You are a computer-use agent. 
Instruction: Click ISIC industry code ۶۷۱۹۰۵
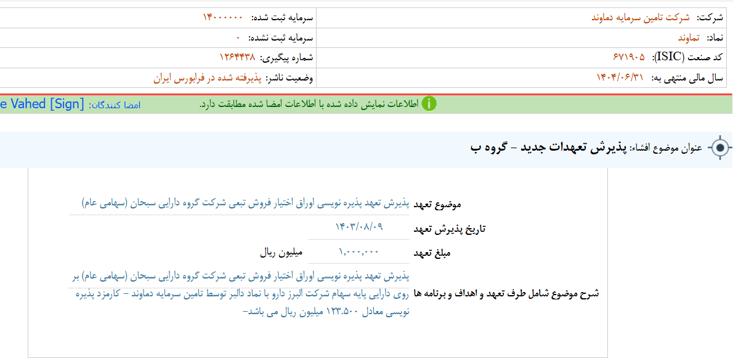(x=629, y=57)
